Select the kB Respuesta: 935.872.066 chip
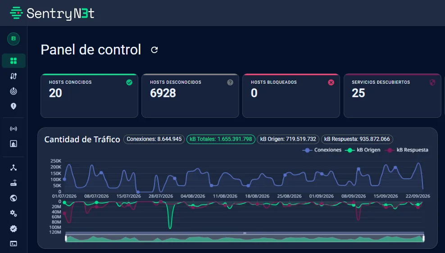The height and width of the screenshot is (253, 445). point(357,139)
